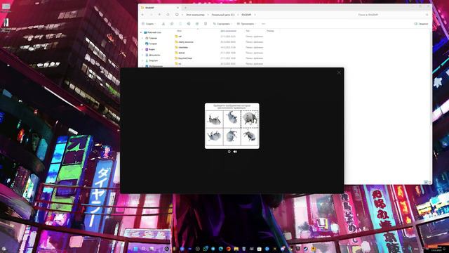Close the black captcha dialog
Image resolution: width=449 pixels, height=253 pixels.
click(x=339, y=72)
